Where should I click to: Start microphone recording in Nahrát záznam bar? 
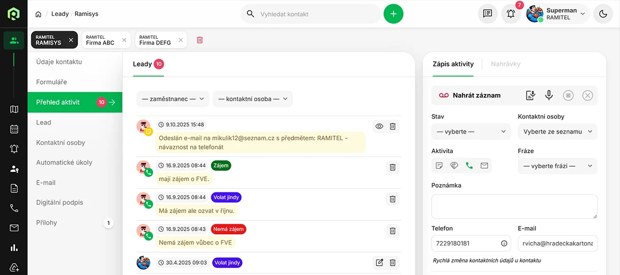pos(549,95)
